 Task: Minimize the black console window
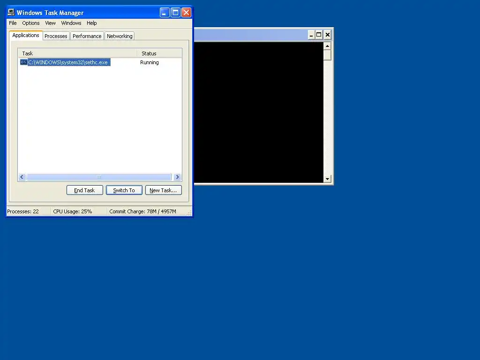click(x=311, y=35)
